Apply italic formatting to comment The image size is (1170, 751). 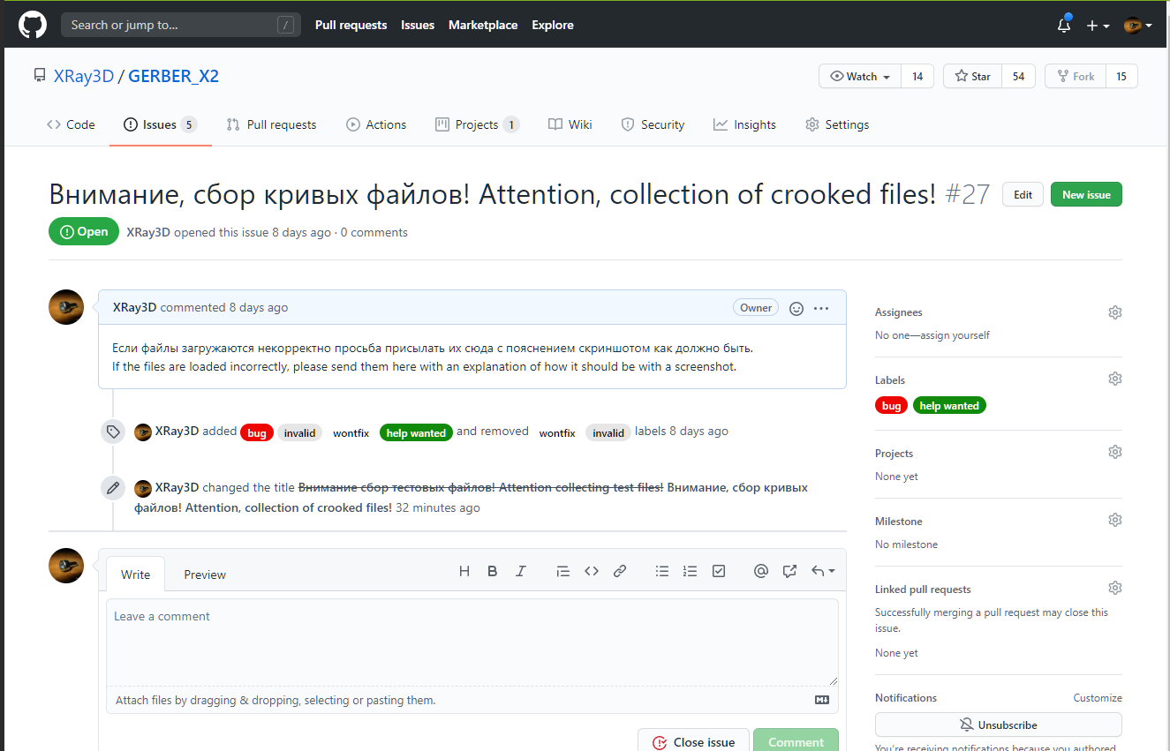coord(521,571)
